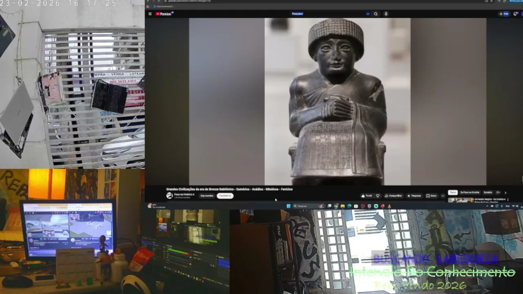Like the video with thumbs-up button
Screen dimensions: 523x294
[367, 196]
